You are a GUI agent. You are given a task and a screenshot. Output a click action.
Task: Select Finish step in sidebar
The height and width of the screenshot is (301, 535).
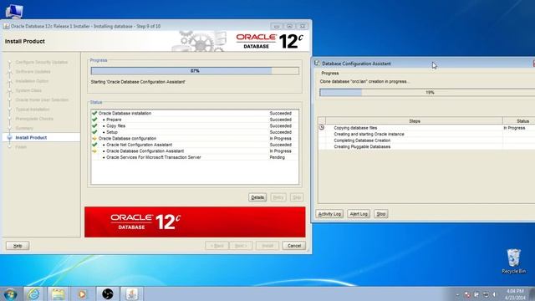pos(21,147)
